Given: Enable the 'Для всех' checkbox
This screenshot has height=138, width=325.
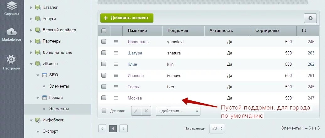Looking at the screenshot, I should pos(104,111).
